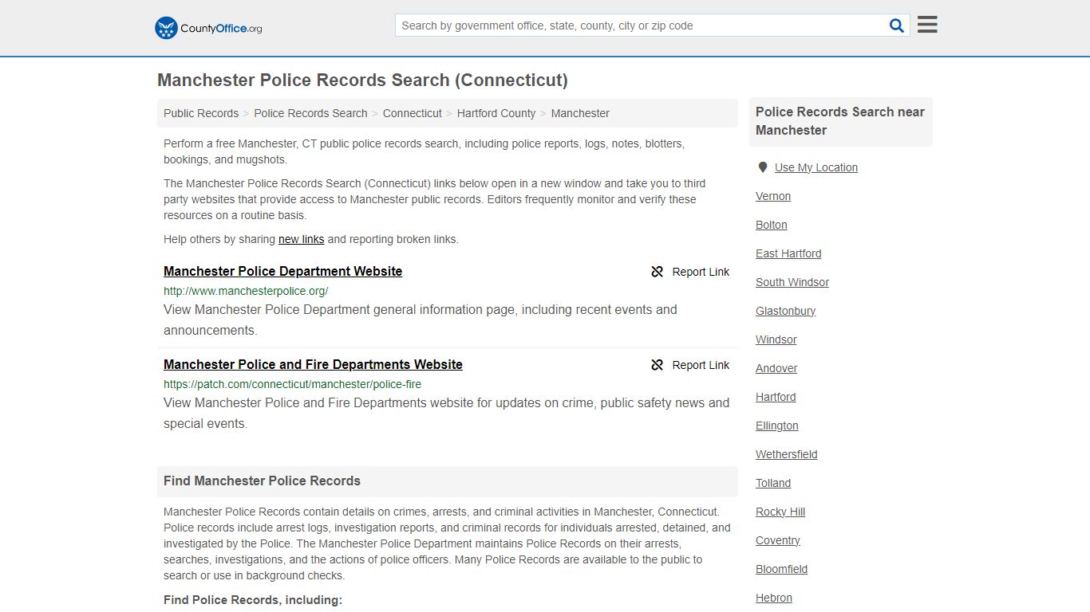Screen dimensions: 1090x612
Task: Click 'Find Police Records, including:' text
Action: (253, 600)
